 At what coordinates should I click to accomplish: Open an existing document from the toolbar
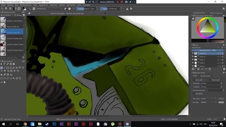point(6,9)
